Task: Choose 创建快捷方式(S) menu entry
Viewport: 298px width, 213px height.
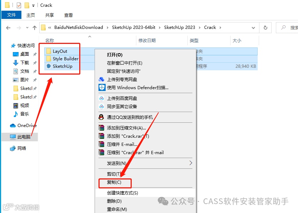Action: point(146,193)
